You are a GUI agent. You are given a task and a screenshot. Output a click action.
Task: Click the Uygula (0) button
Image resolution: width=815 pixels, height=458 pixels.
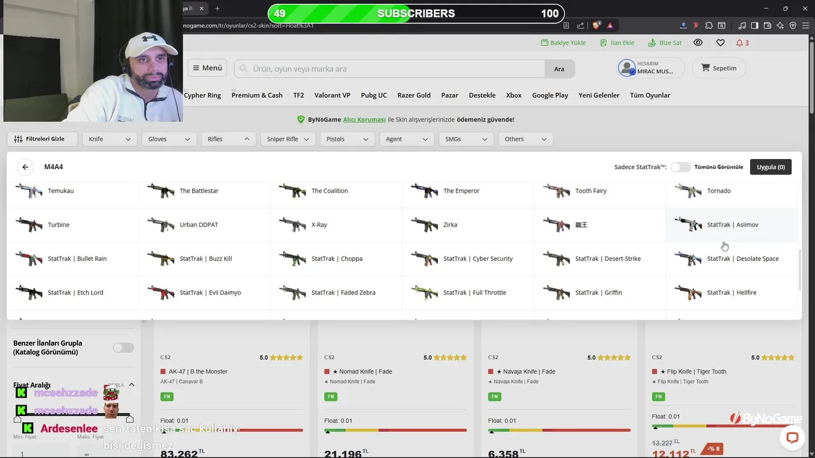click(770, 167)
